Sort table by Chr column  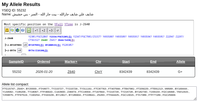point(98,62)
